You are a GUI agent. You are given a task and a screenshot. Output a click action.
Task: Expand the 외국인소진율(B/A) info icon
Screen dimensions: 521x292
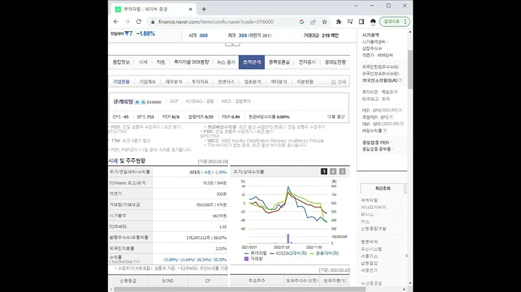(x=400, y=80)
